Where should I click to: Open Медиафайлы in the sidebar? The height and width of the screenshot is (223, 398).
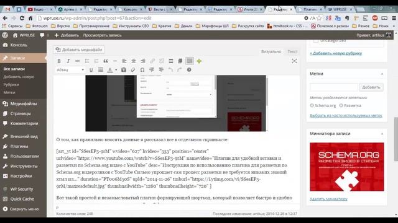(x=23, y=103)
